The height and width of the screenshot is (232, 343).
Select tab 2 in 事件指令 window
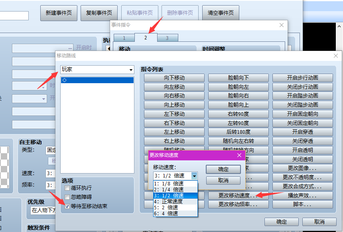[146, 37]
